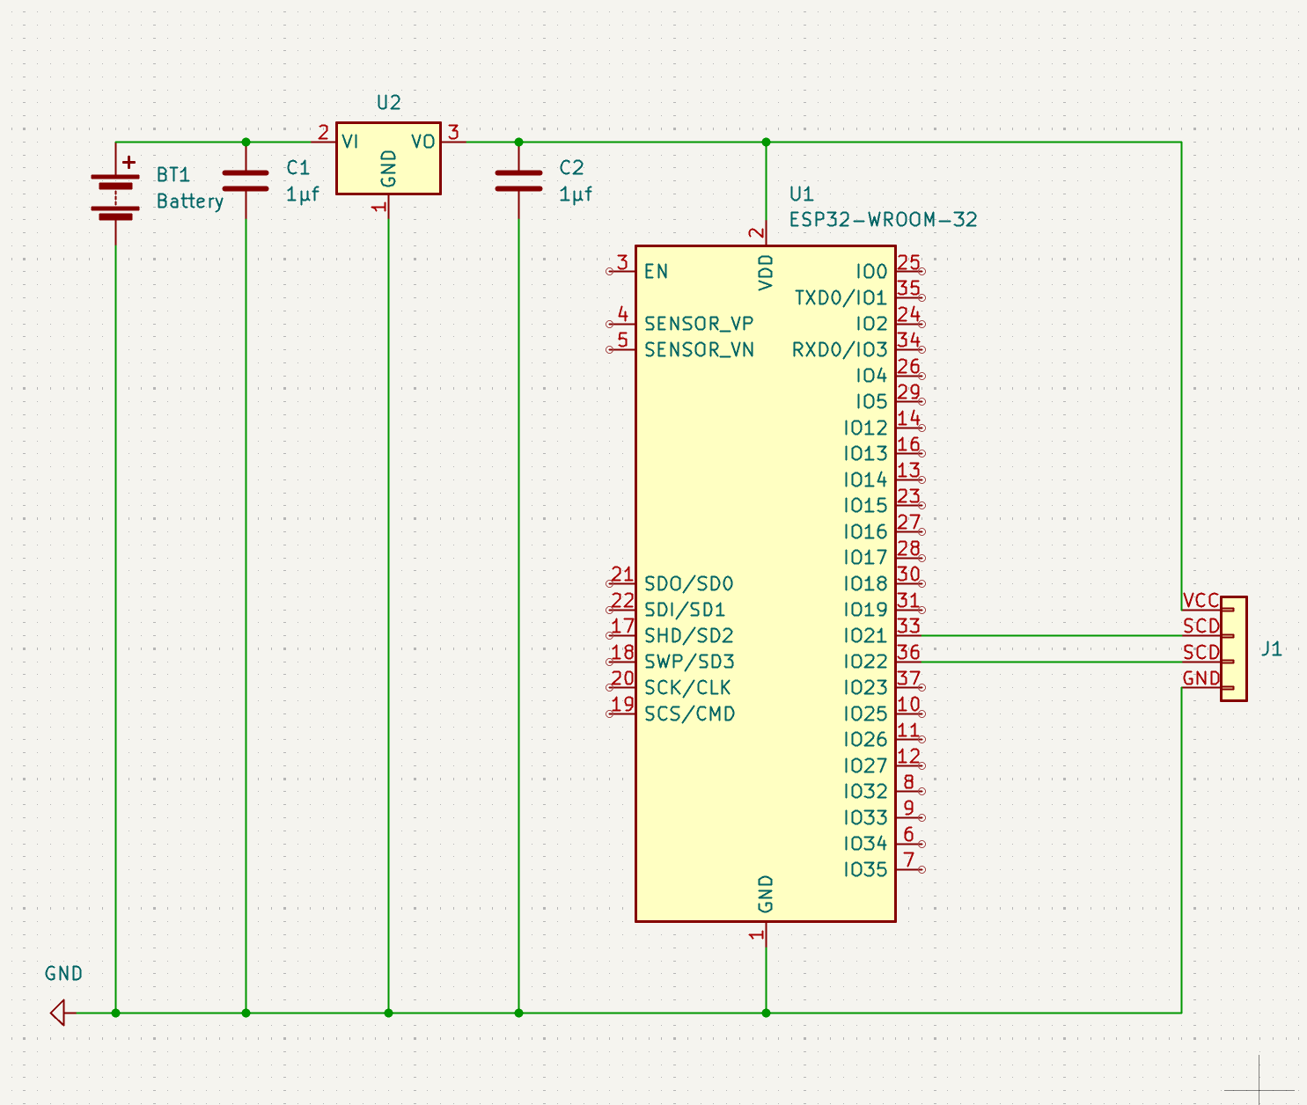The height and width of the screenshot is (1105, 1307).
Task: Select the GND power triangle symbol
Action: [60, 1013]
